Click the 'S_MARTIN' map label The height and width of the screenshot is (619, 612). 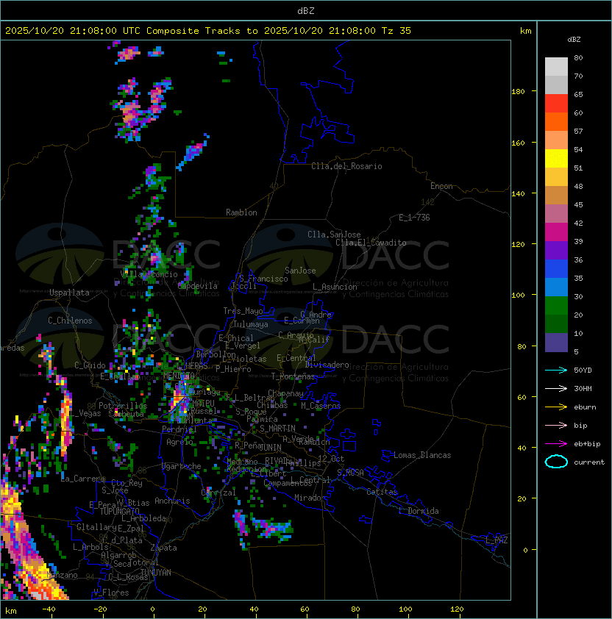pos(277,428)
